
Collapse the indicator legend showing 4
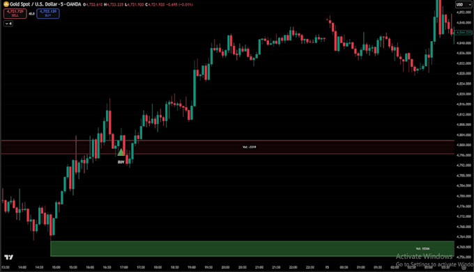coord(8,24)
